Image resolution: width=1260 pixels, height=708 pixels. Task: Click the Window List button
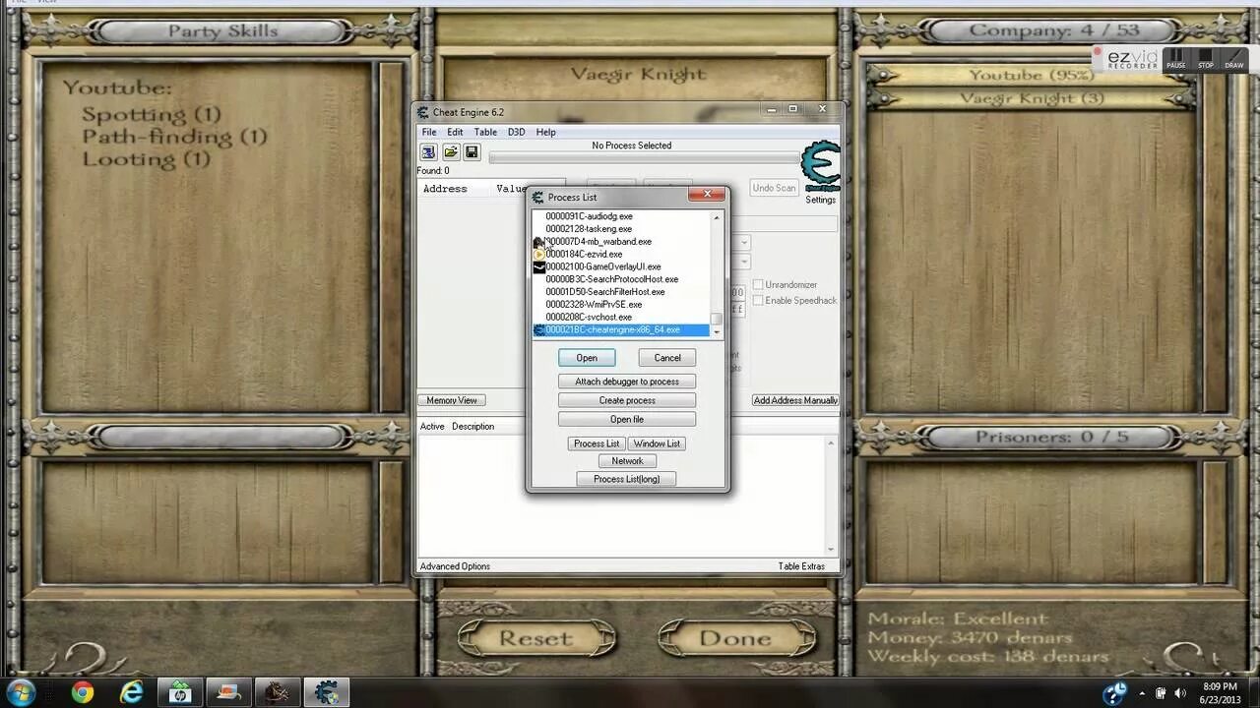pyautogui.click(x=657, y=443)
